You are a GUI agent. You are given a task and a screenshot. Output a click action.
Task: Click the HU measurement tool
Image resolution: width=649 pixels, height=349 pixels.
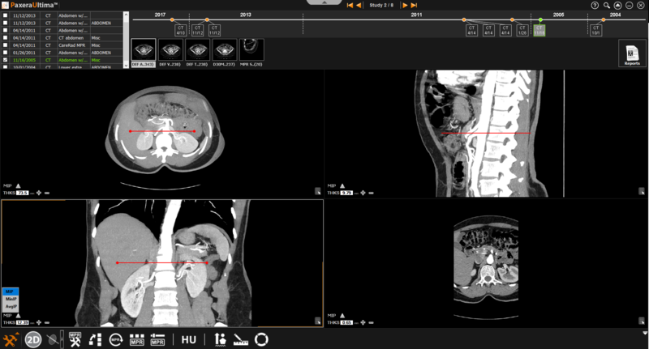coord(188,340)
